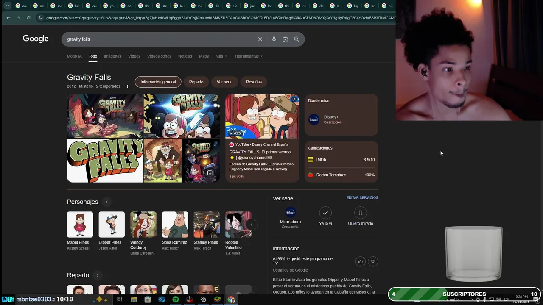Open the browser tab labeled 'oz'

point(39,6)
